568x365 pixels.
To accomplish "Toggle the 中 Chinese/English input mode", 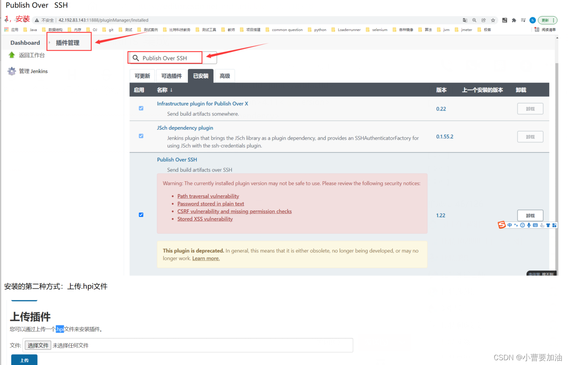I will point(510,225).
